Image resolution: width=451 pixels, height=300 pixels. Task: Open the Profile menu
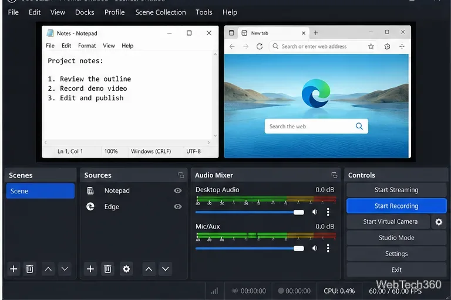pyautogui.click(x=115, y=12)
